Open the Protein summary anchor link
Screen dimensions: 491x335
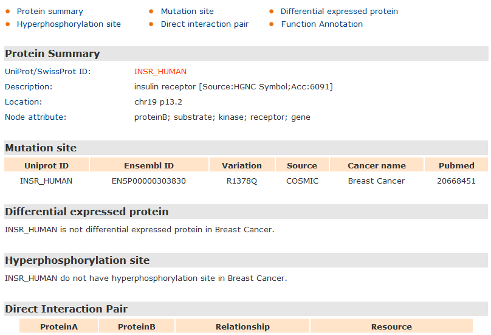coord(50,12)
